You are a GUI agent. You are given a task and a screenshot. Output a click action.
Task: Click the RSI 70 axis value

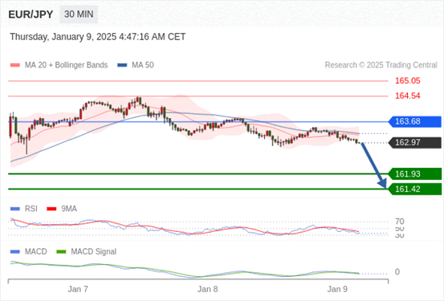400,222
